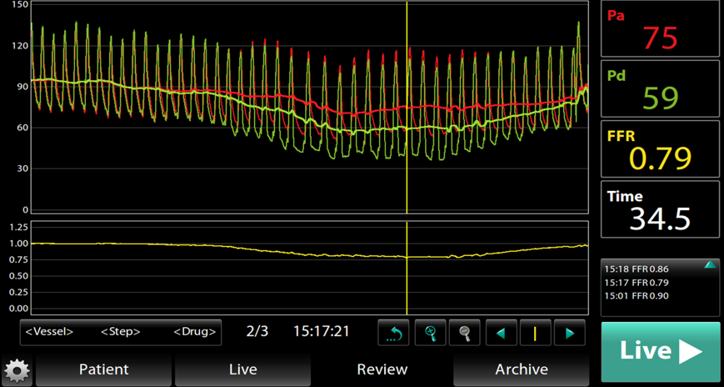Switch to the Live tab in the bottom bar
The image size is (724, 387).
(x=242, y=369)
